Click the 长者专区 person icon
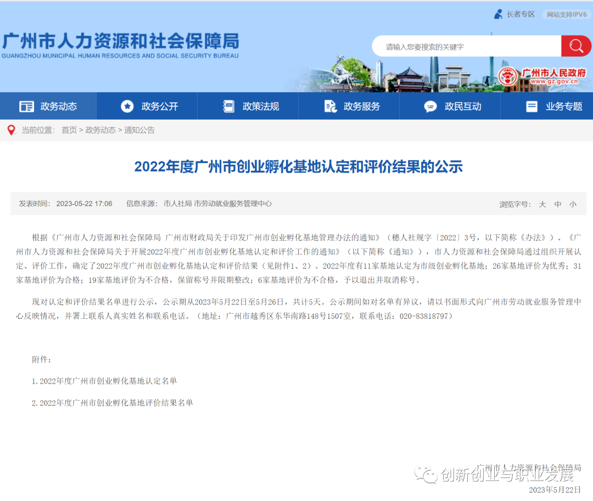The width and height of the screenshot is (593, 501). click(498, 14)
